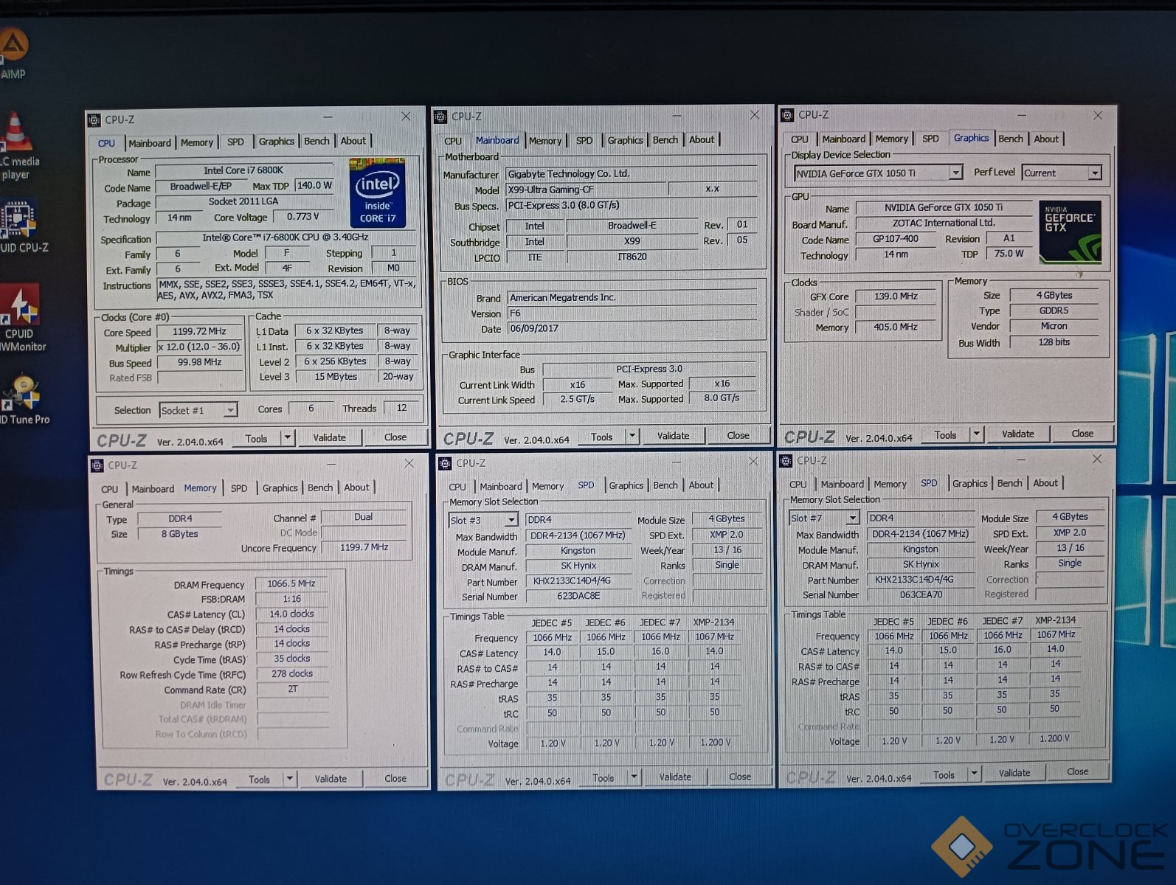Viewport: 1176px width, 885px height.
Task: Click the Close button in the Memory window
Action: (395, 779)
